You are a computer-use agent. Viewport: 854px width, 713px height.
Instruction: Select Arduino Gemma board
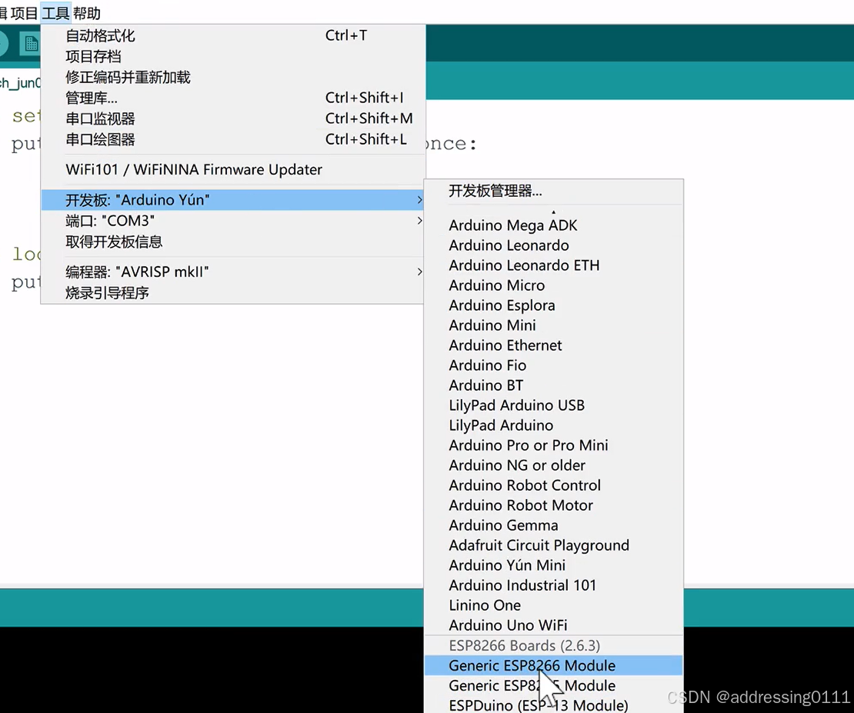pyautogui.click(x=553, y=525)
